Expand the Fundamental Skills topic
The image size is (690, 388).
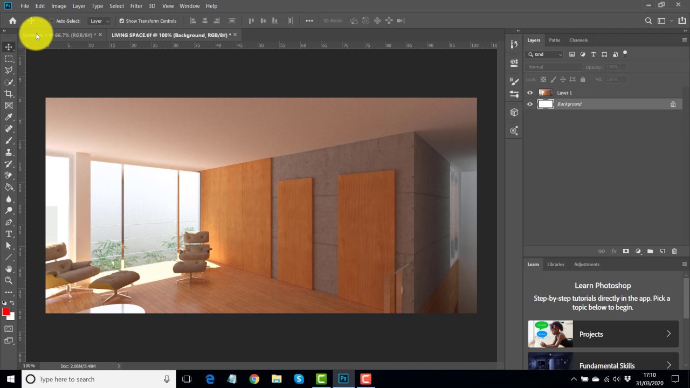tap(603, 362)
